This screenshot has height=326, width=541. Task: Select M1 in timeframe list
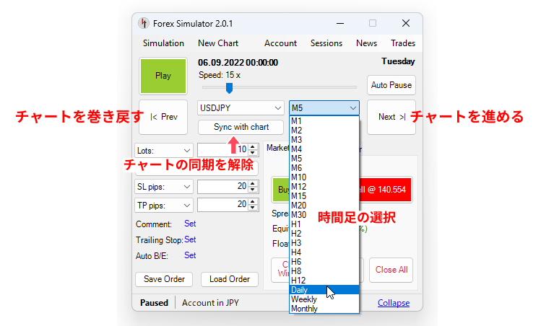coord(324,121)
